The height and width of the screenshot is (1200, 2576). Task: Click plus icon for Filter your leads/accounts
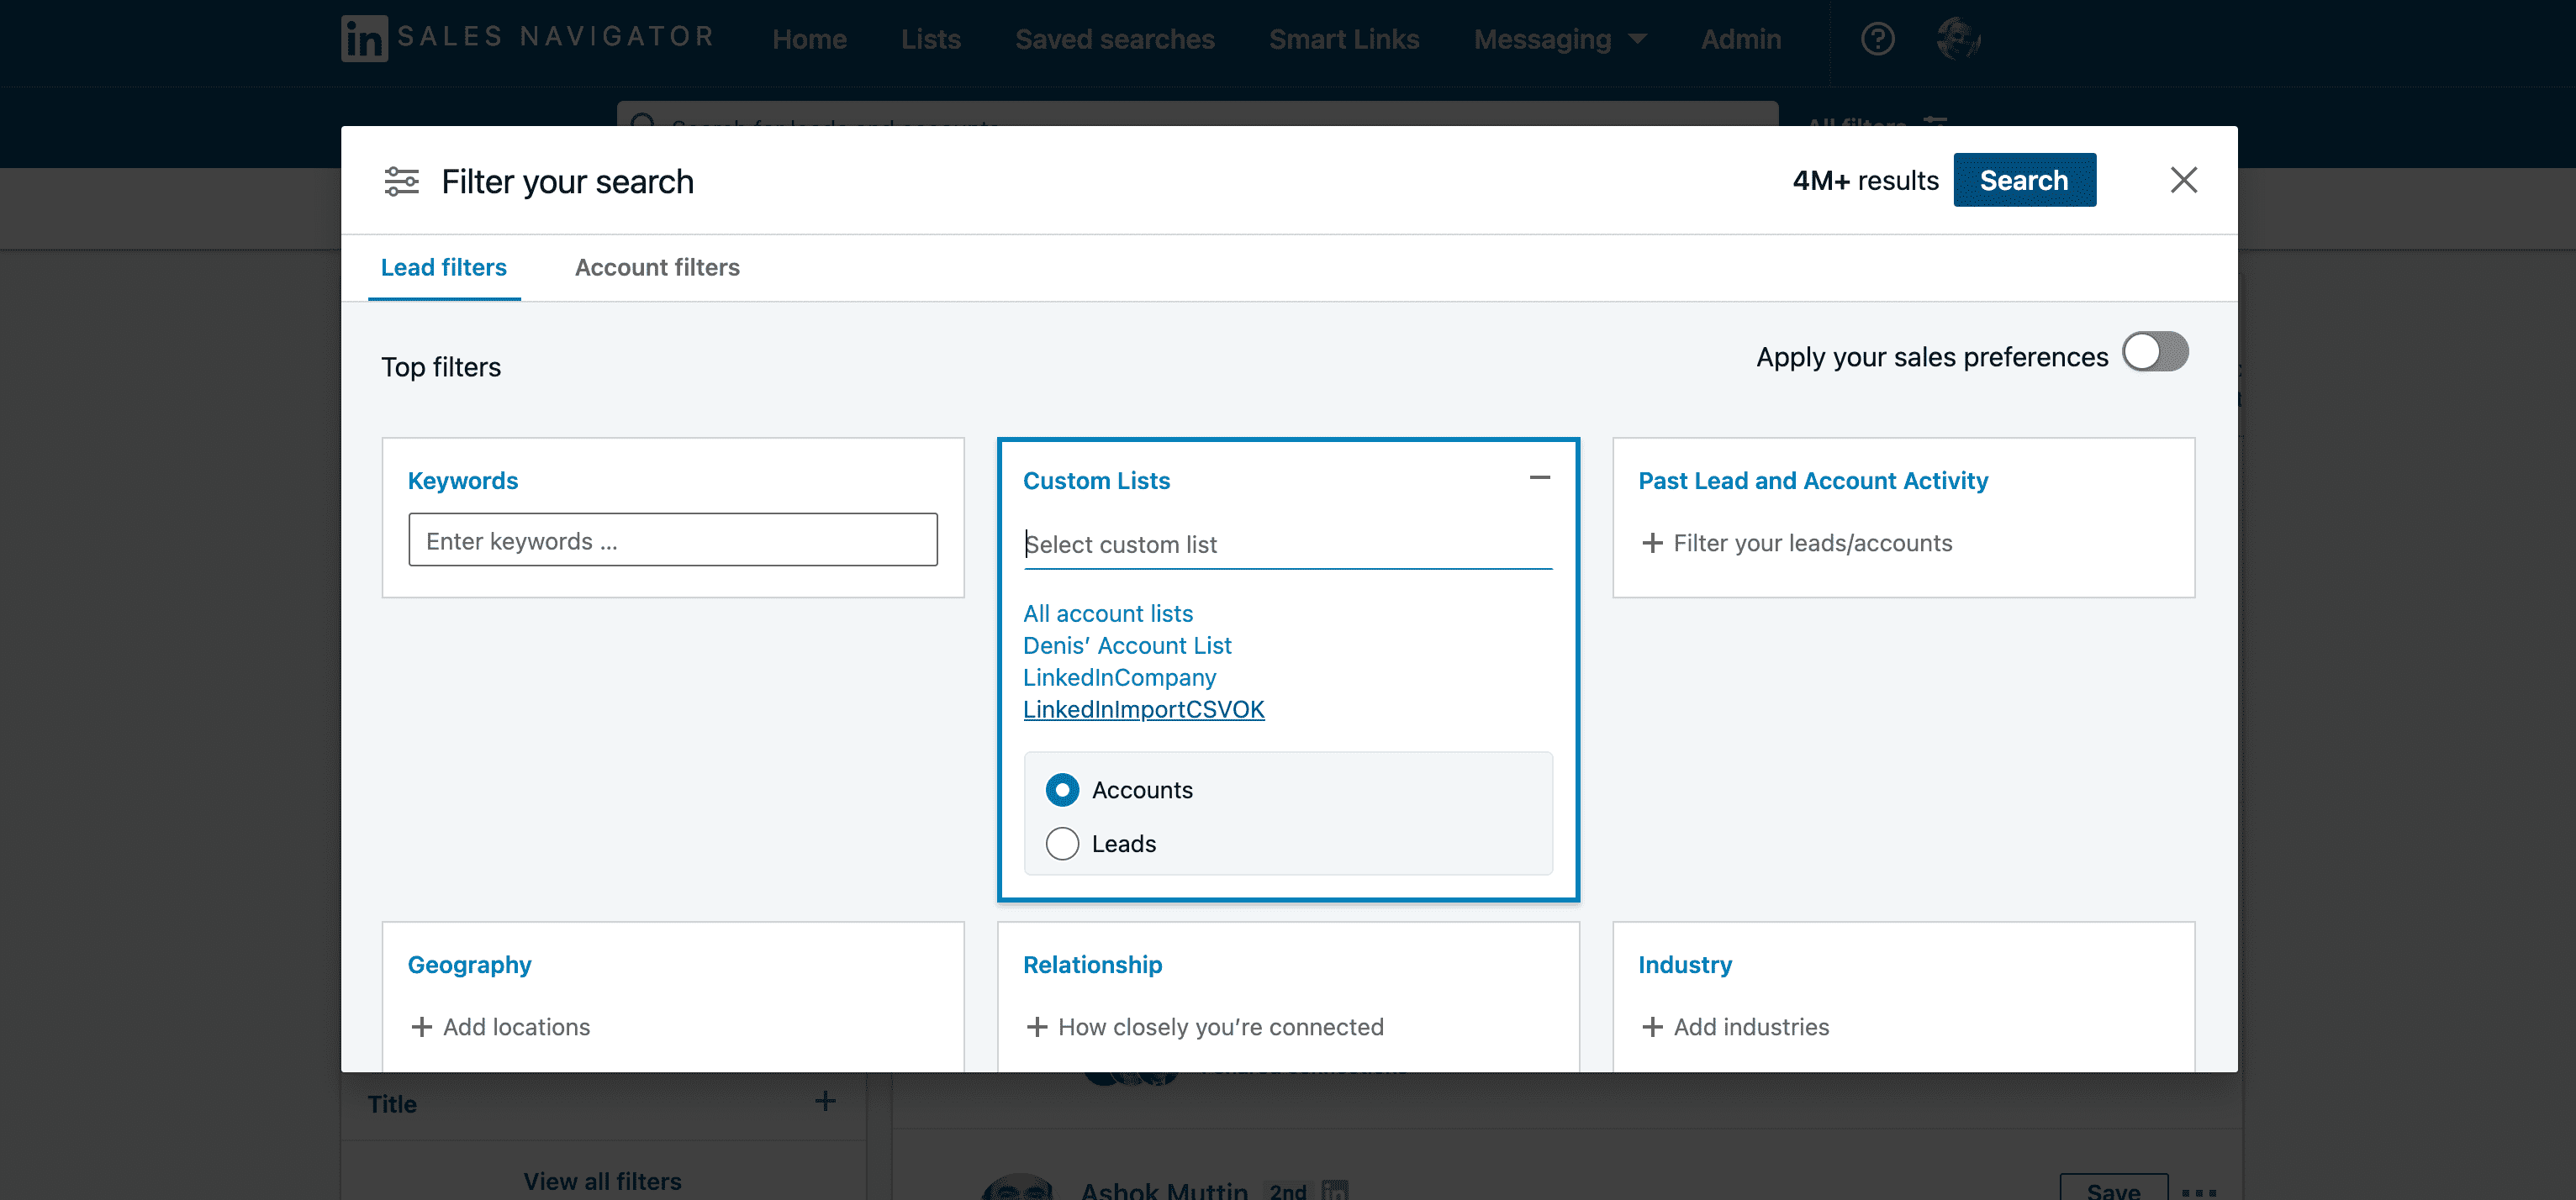tap(1652, 543)
